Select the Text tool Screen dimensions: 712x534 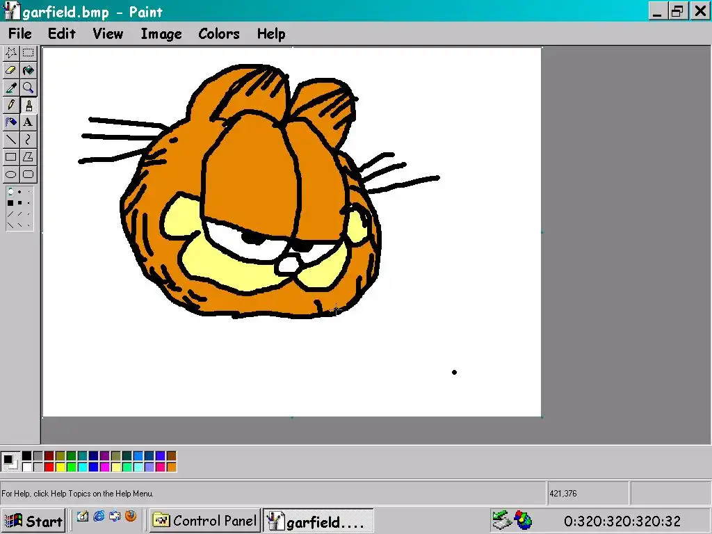click(x=28, y=122)
